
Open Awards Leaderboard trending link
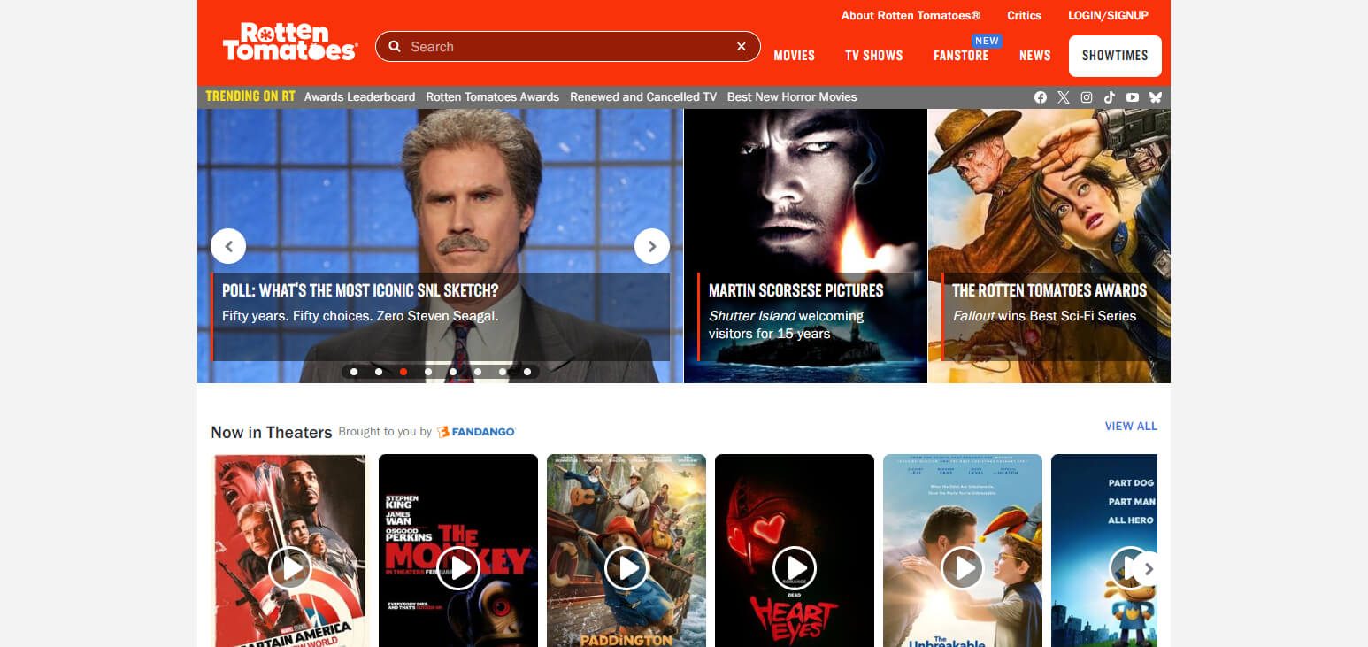pyautogui.click(x=359, y=97)
